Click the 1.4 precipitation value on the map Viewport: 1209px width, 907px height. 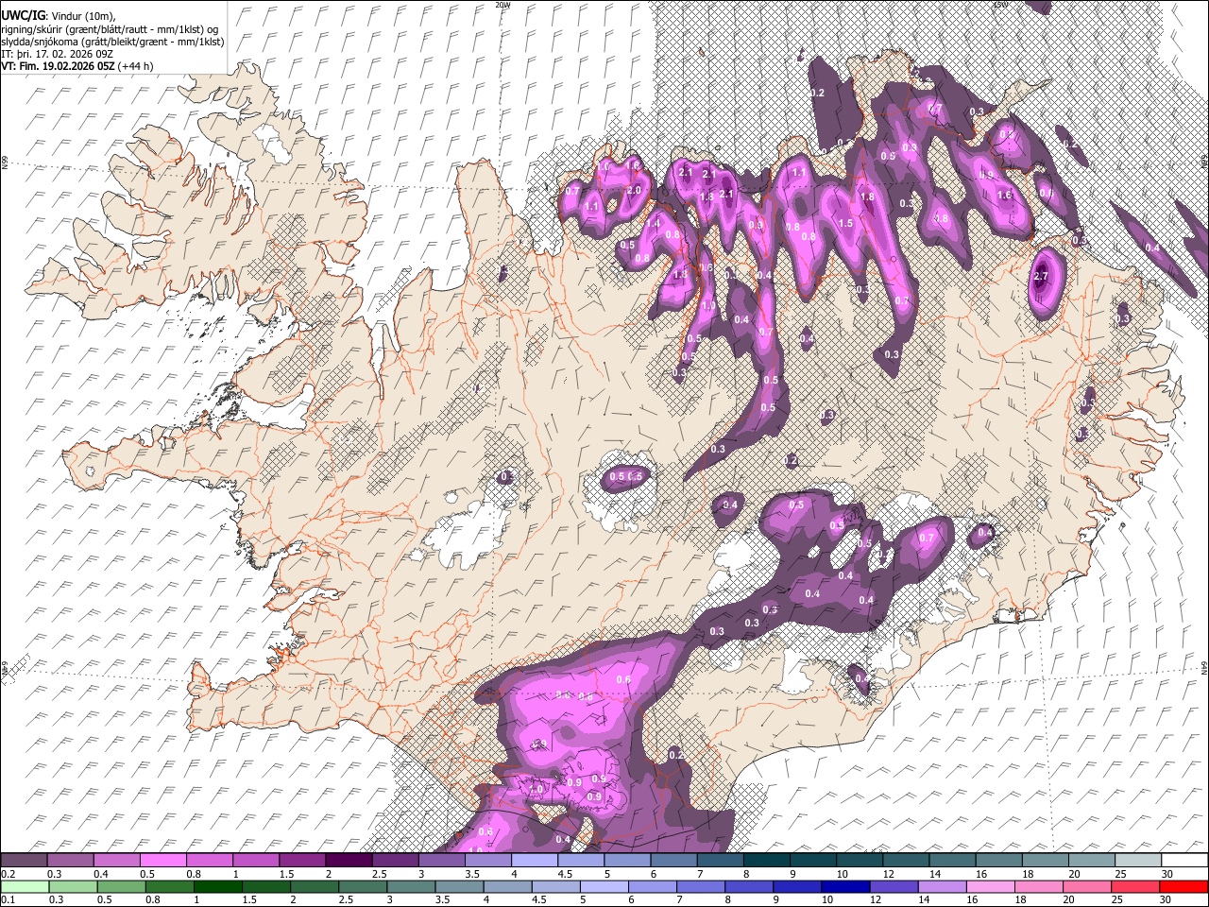click(654, 223)
